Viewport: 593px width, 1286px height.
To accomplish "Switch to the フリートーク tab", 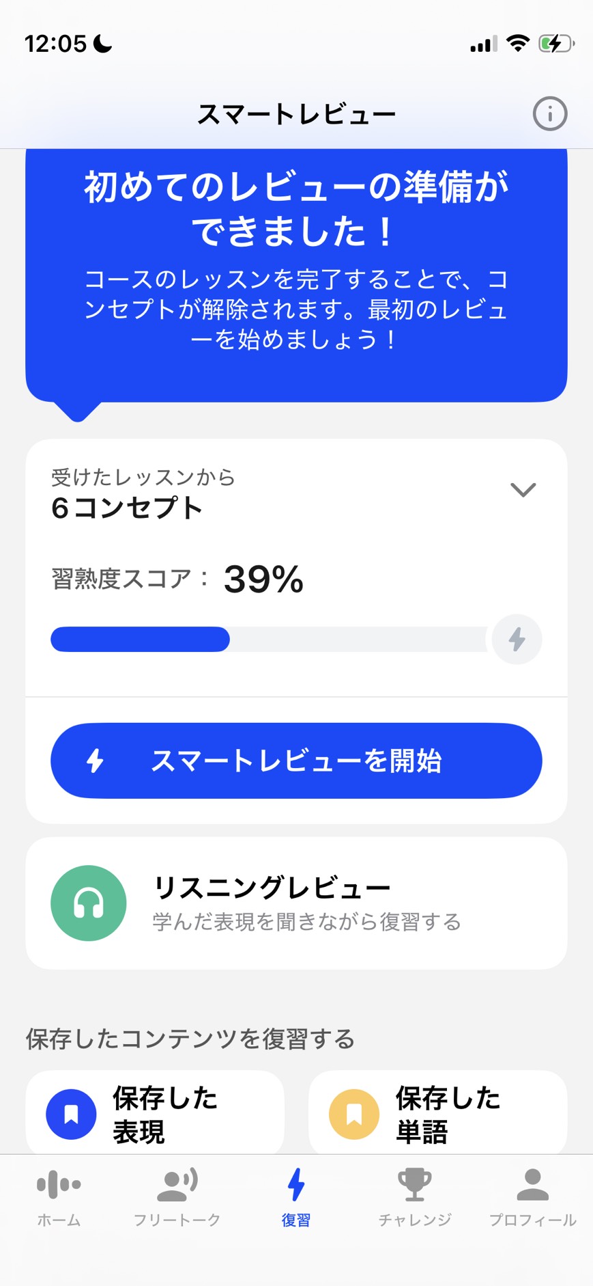I will tap(177, 1196).
